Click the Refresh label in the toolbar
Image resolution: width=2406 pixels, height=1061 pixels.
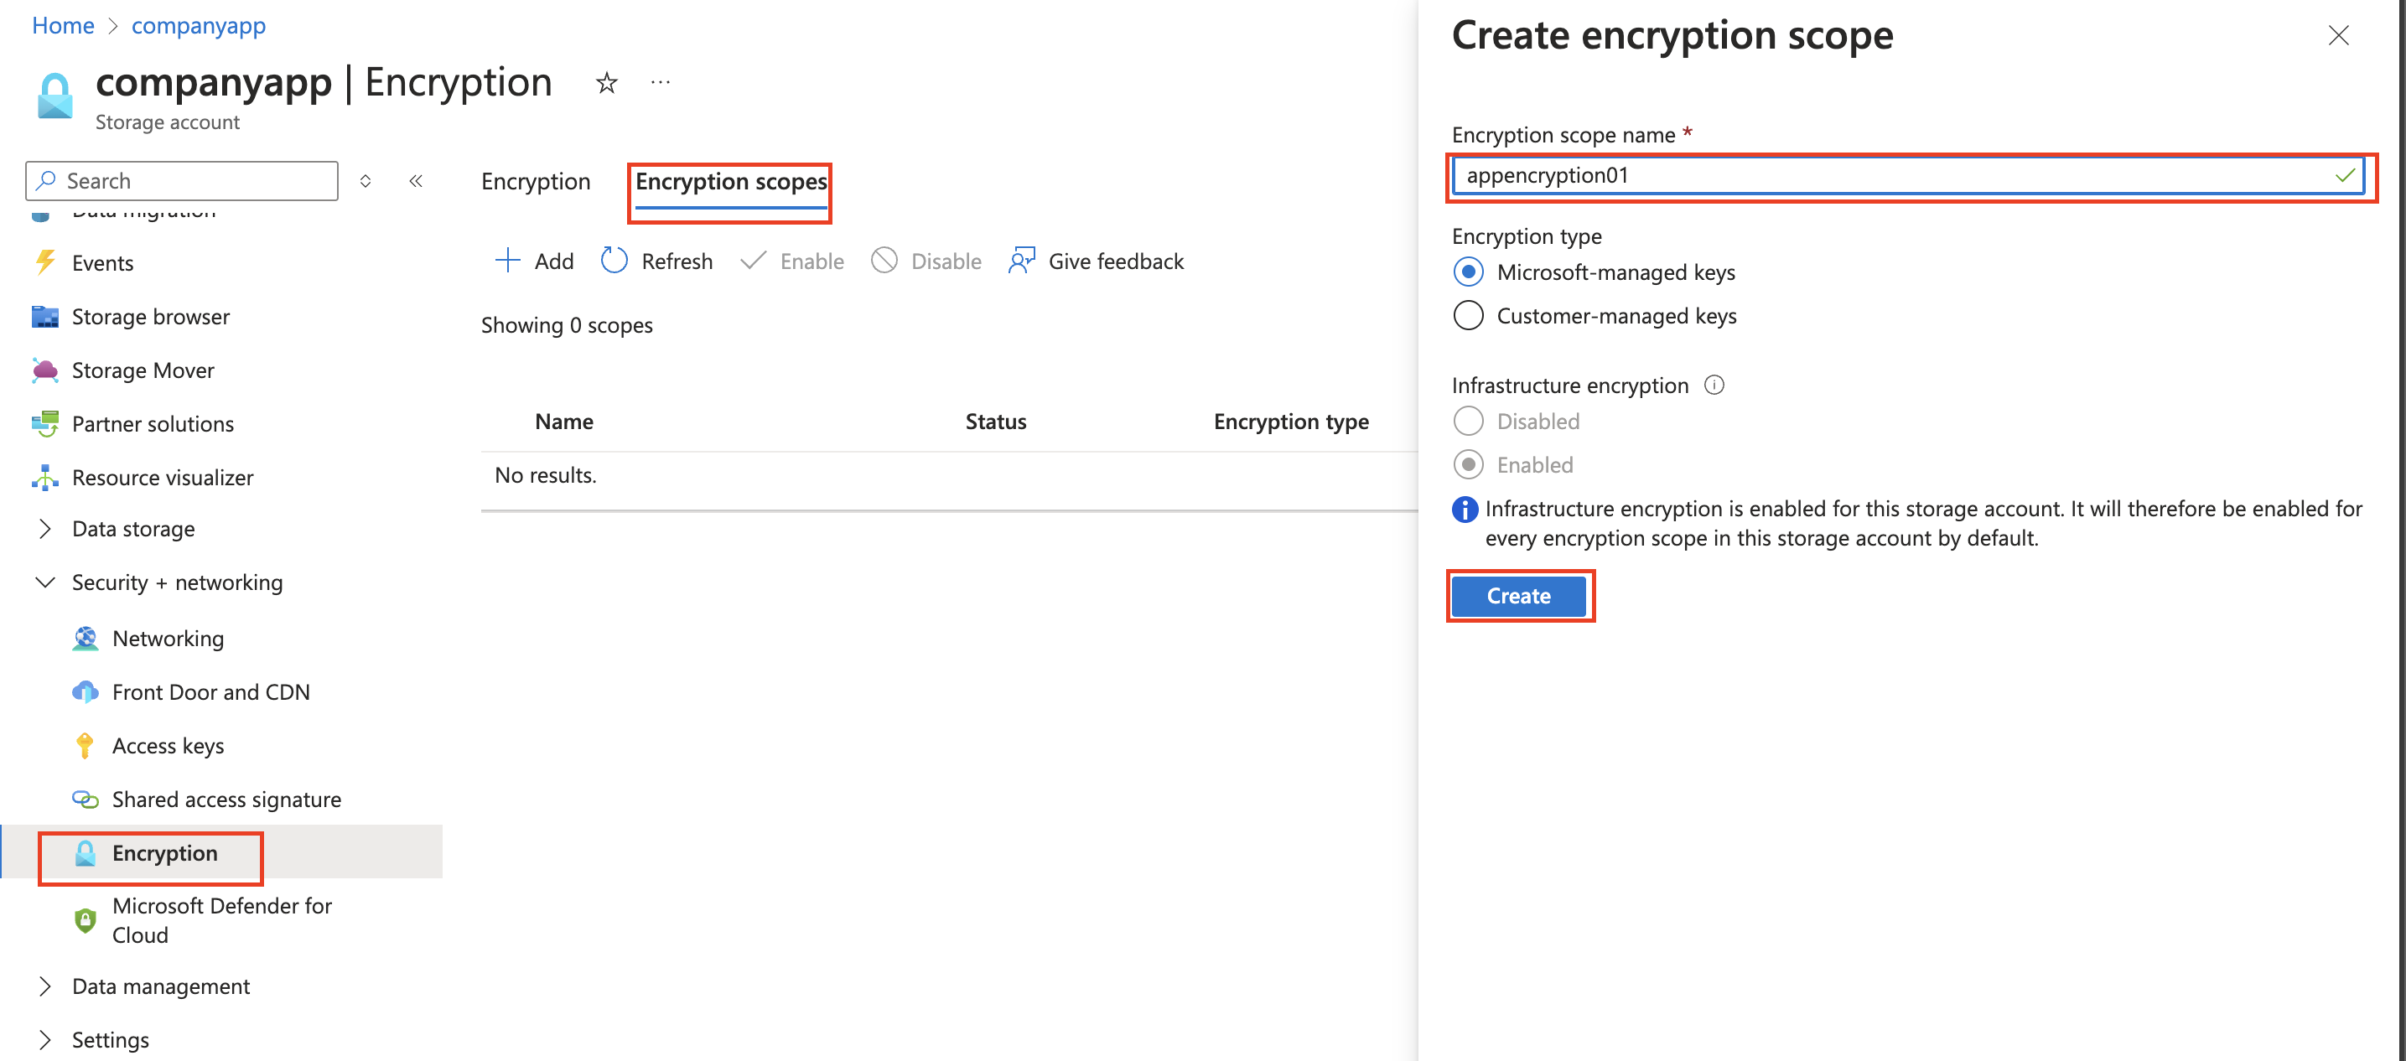(677, 261)
